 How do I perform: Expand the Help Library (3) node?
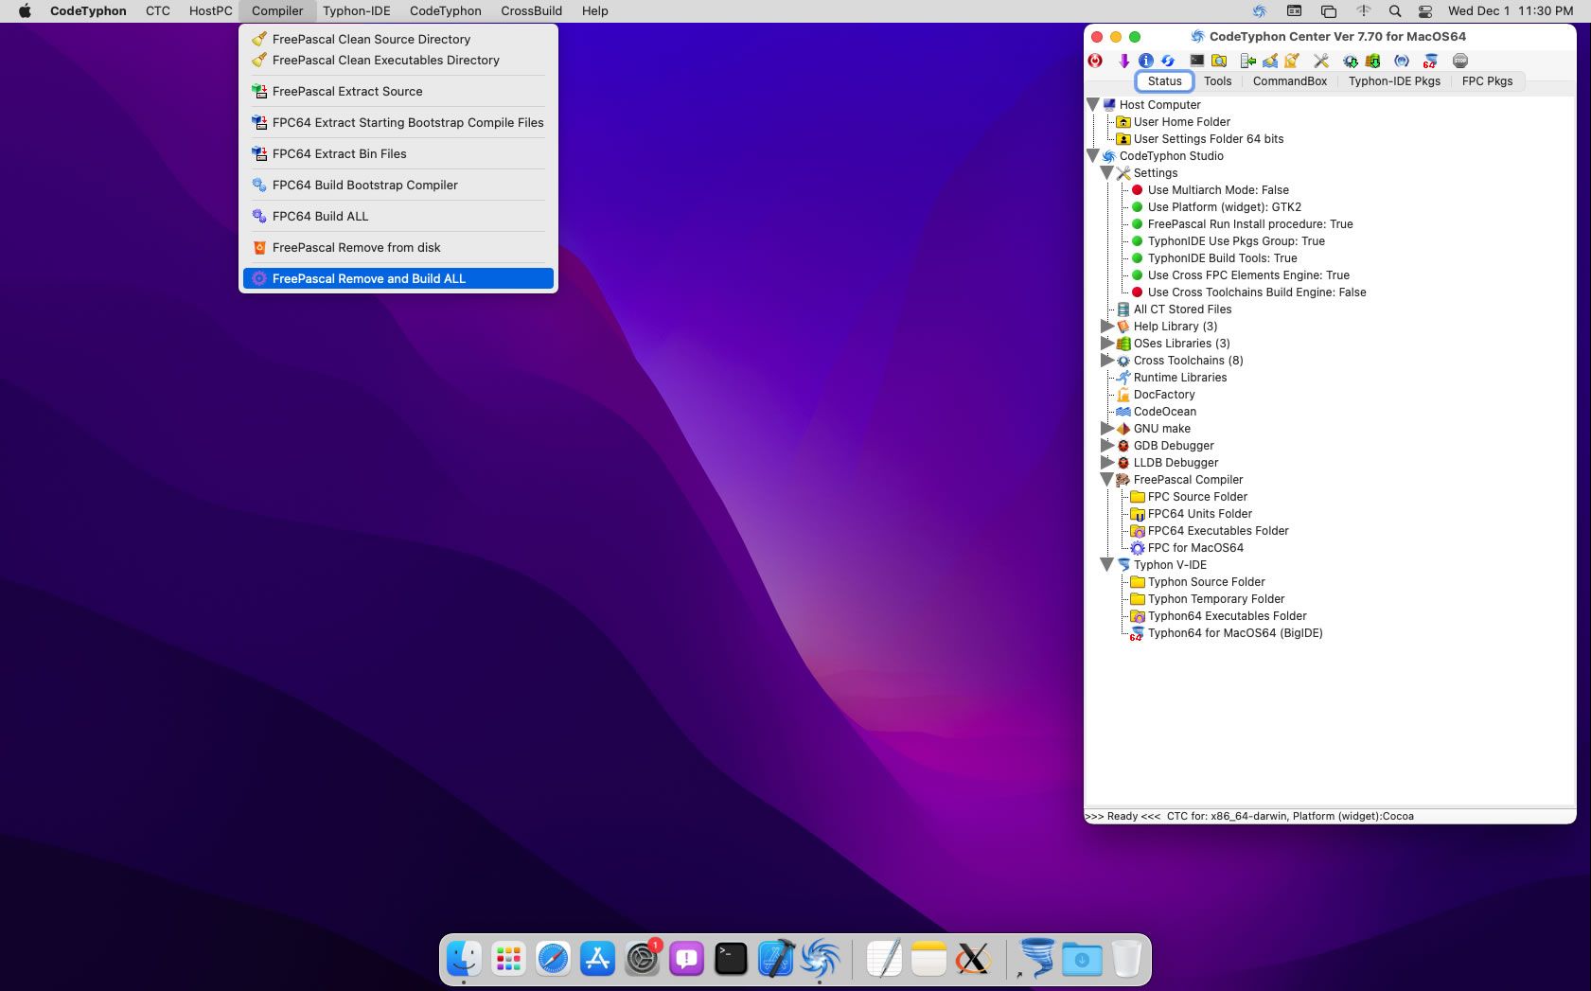1107,326
